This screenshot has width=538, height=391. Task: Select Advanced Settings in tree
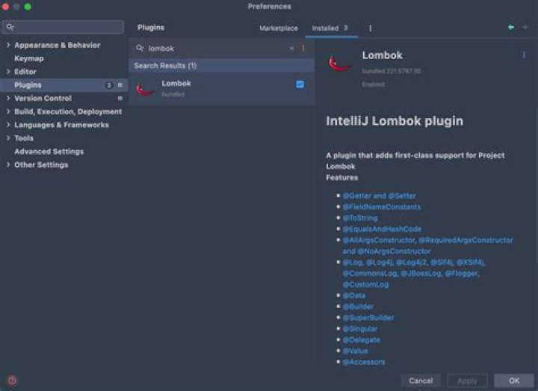coord(49,151)
